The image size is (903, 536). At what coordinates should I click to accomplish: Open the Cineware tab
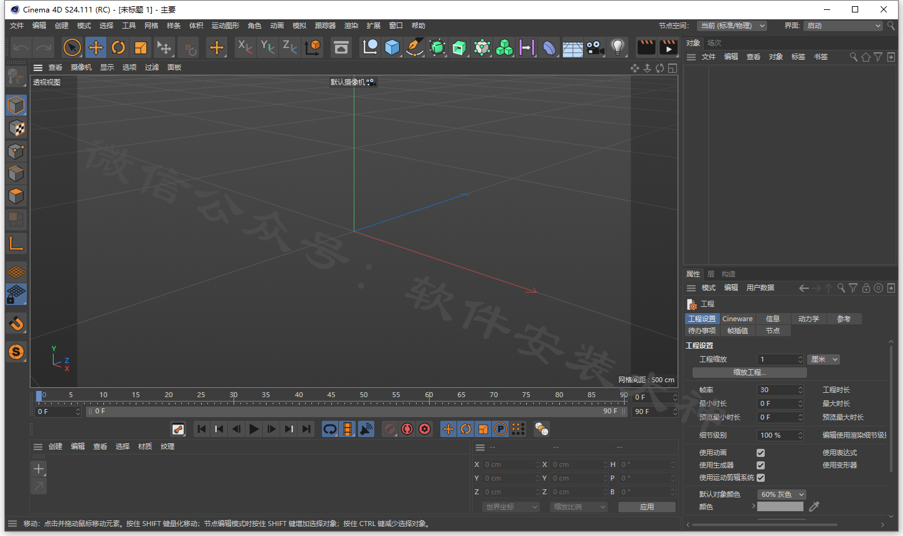[737, 319]
